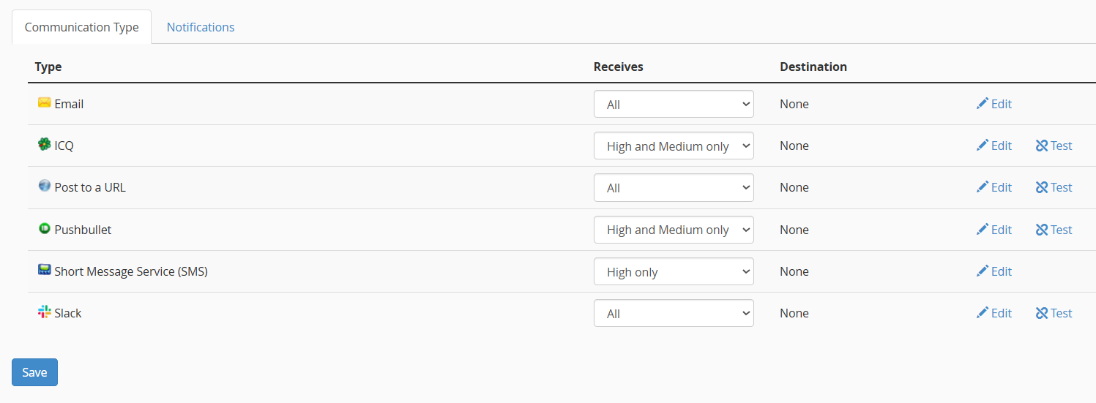Test the Post to a URL destination
Image resolution: width=1096 pixels, height=403 pixels.
(x=1054, y=187)
